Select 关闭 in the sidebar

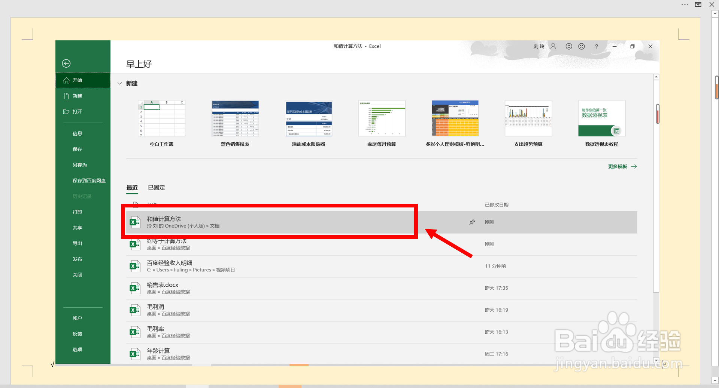tap(78, 275)
